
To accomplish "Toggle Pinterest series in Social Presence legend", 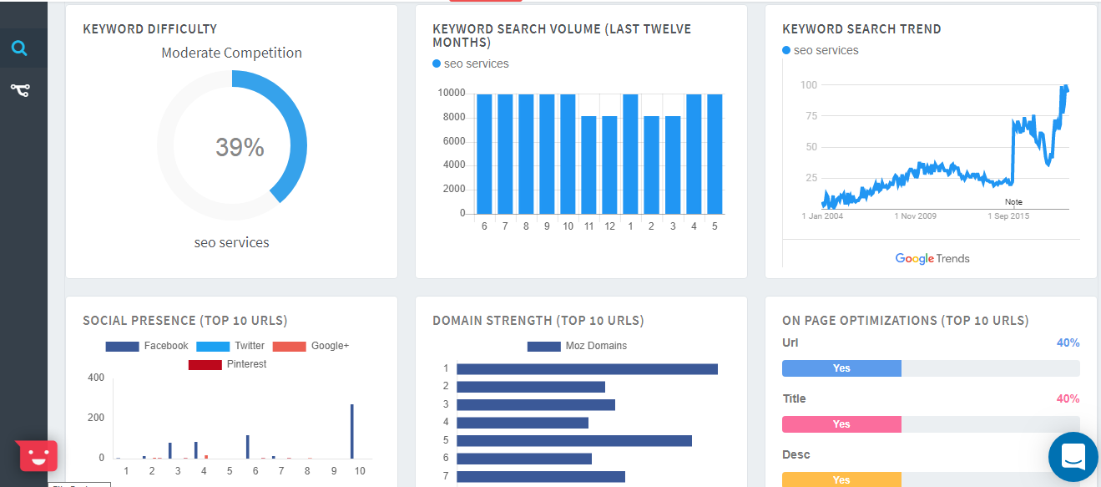I will (x=227, y=364).
